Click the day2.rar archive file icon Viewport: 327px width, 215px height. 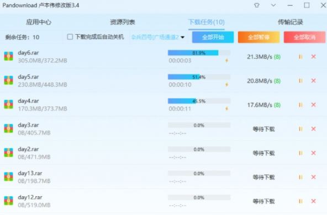pos(8,153)
